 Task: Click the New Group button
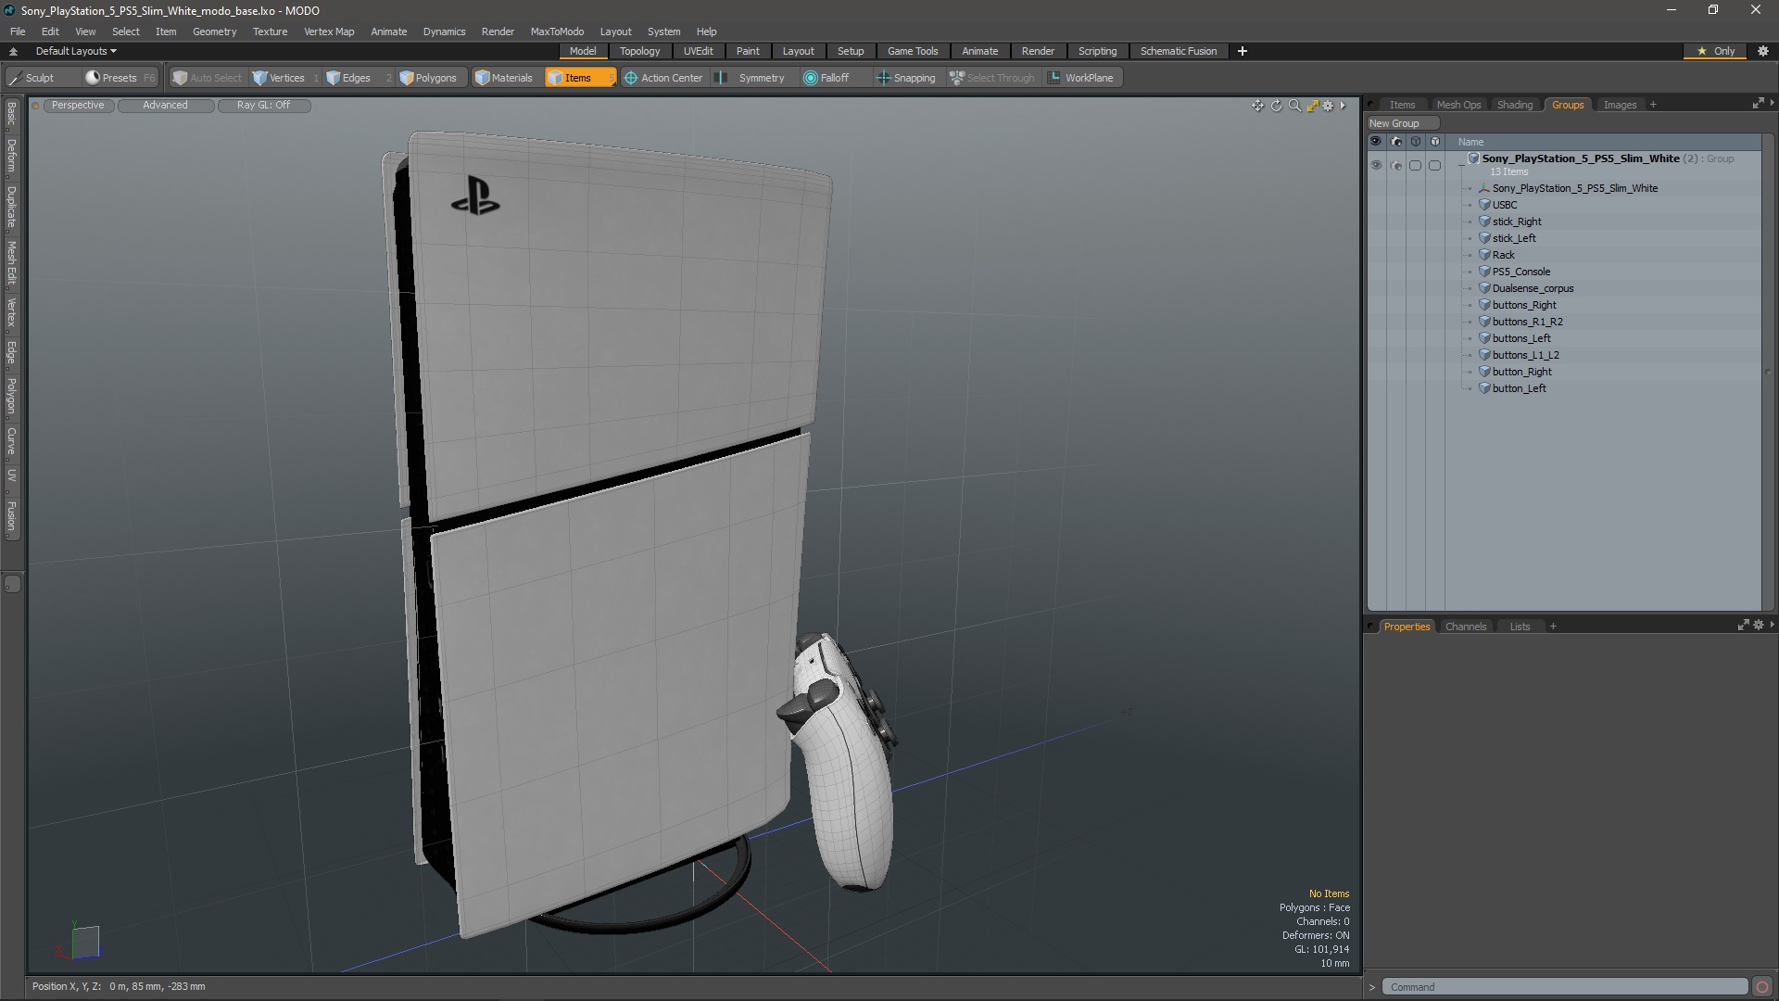click(x=1402, y=123)
